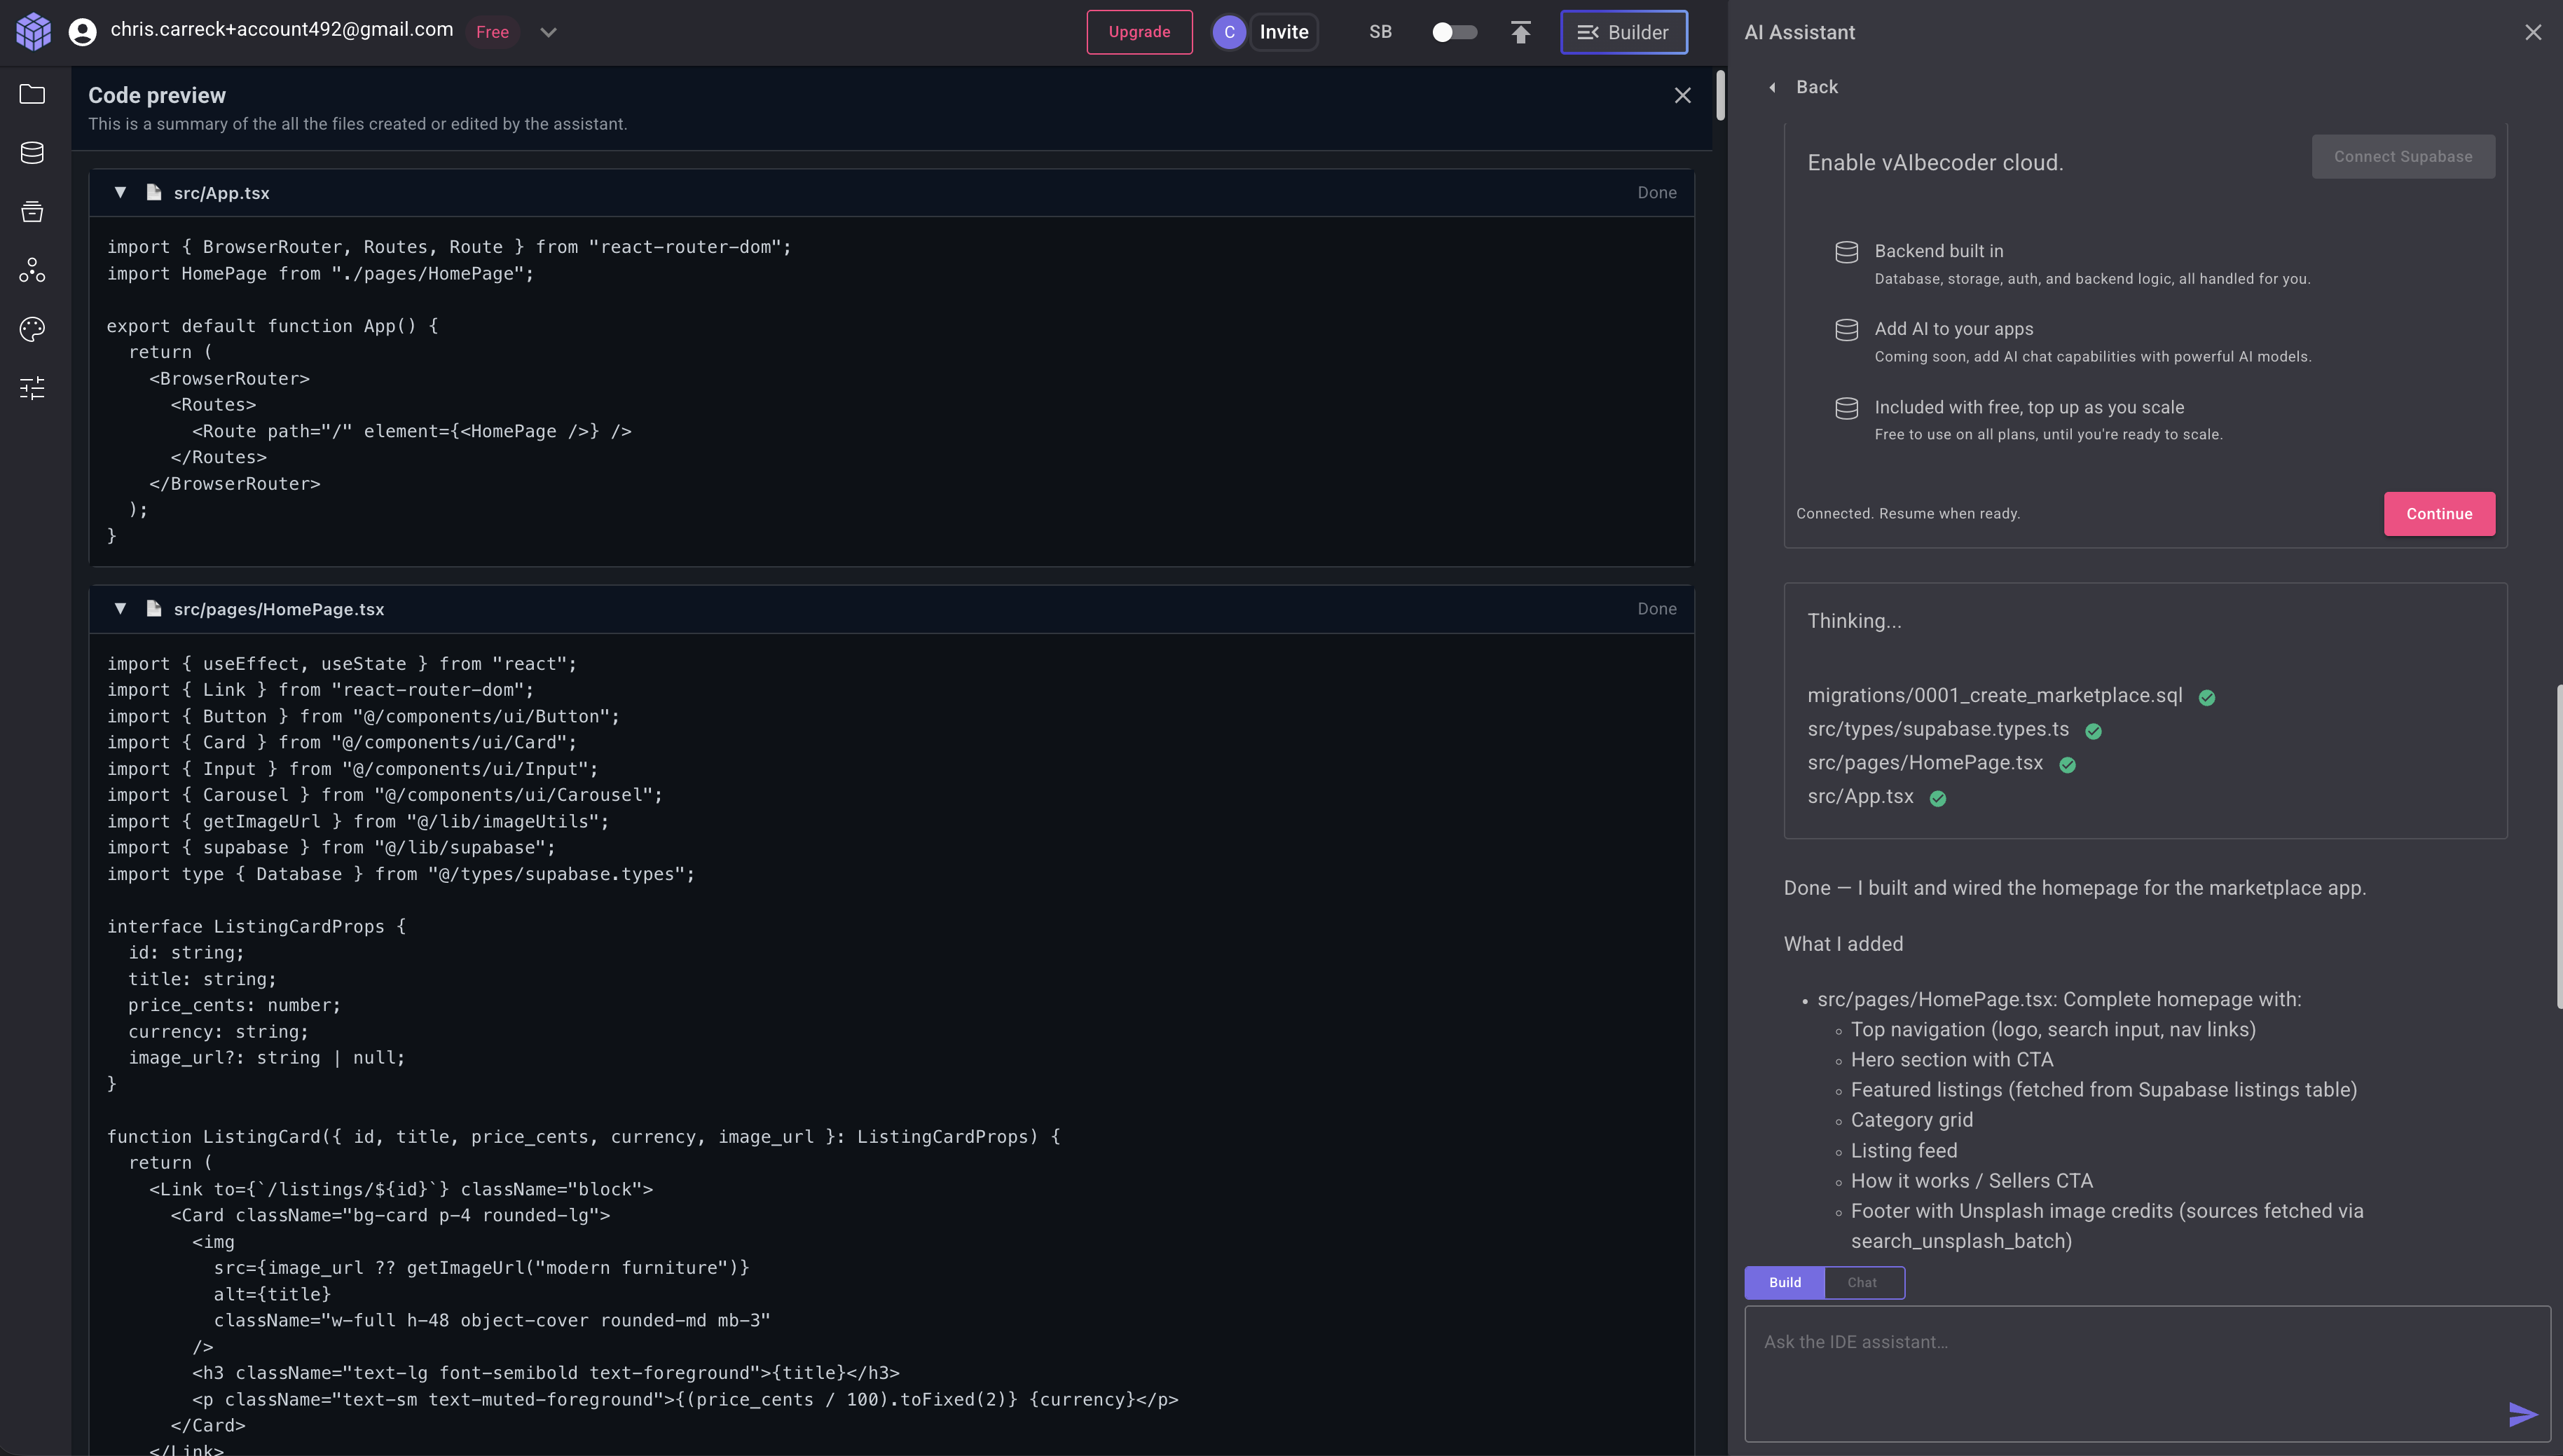The image size is (2563, 1456).
Task: Open the database panel in the sidebar
Action: click(32, 152)
